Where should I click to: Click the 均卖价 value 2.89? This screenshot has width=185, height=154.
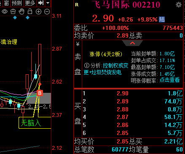pos(123,35)
